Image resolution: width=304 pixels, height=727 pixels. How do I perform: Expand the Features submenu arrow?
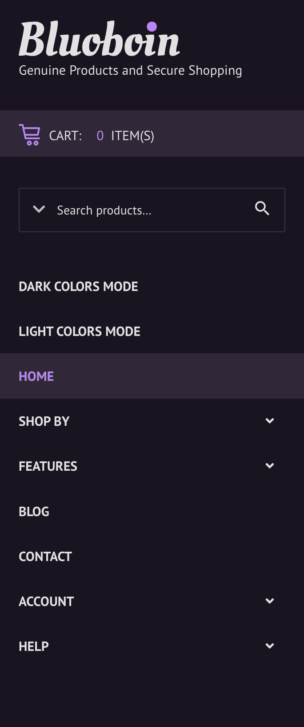click(270, 466)
